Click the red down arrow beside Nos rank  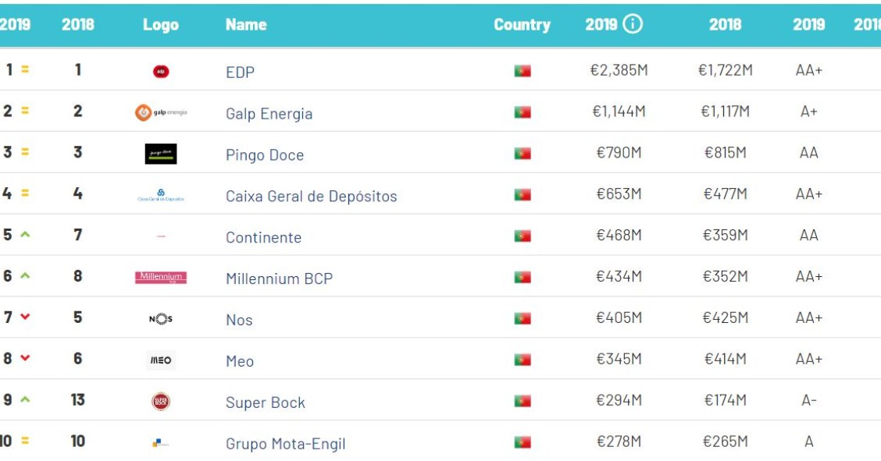click(x=26, y=317)
